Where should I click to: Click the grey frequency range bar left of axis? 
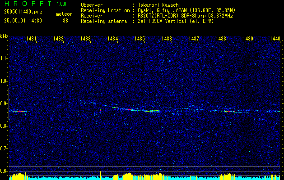(x=9, y=104)
